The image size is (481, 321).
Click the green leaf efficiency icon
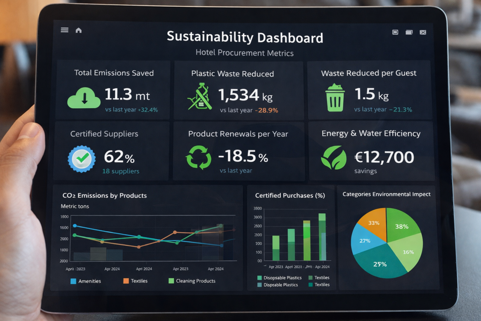click(x=333, y=157)
